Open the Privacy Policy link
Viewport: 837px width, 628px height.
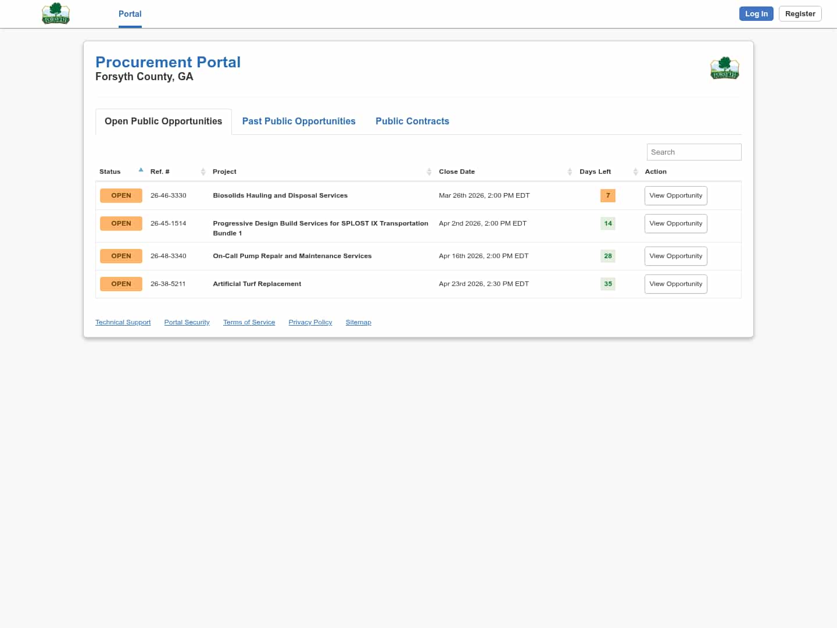(310, 322)
